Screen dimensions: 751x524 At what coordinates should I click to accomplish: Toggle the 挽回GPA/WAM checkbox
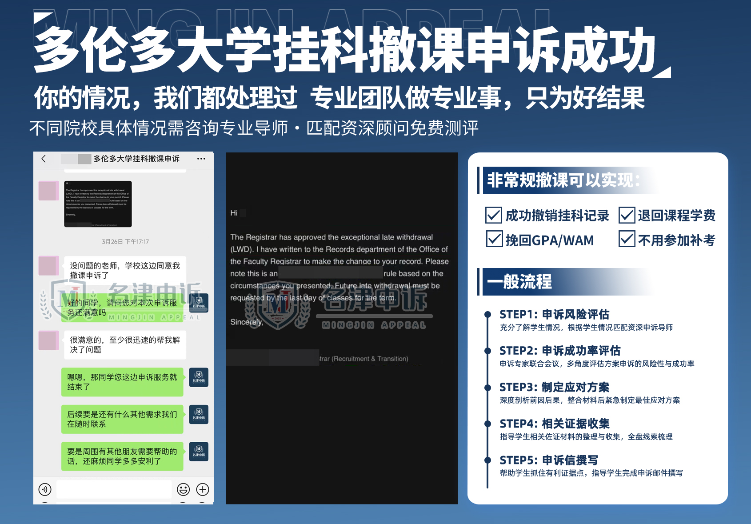point(494,240)
